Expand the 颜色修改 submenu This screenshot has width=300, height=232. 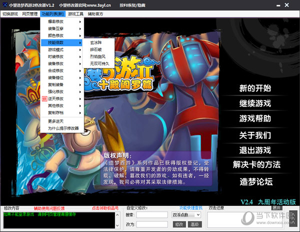[62, 35]
